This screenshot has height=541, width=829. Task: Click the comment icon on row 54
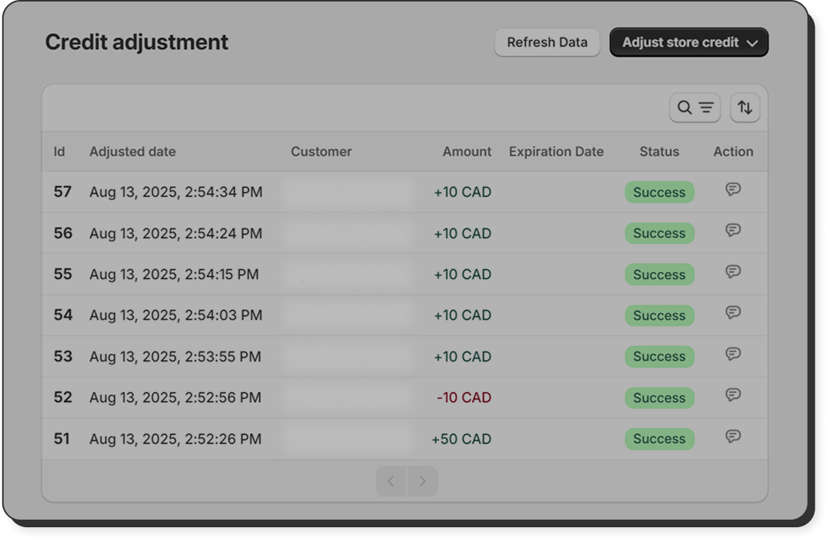tap(733, 312)
